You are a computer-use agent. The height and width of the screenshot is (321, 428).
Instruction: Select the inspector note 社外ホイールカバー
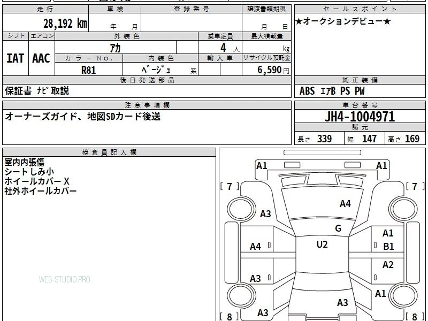point(41,191)
